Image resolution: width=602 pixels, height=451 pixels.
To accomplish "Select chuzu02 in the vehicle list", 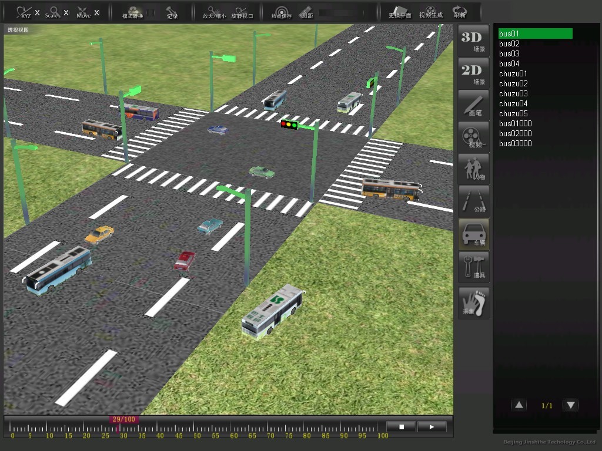I will tap(513, 83).
